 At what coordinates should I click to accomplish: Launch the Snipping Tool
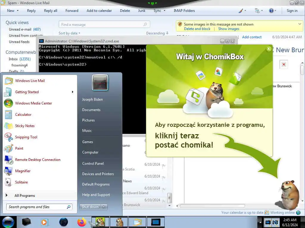point(26,137)
